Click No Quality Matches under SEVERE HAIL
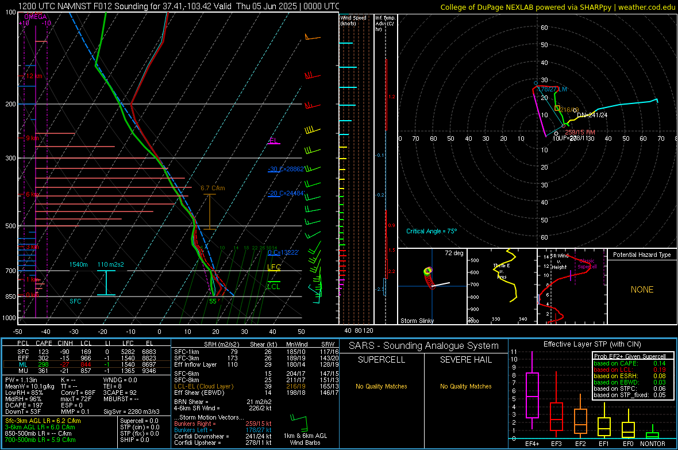Viewport: 678px width, 450px height. click(x=465, y=386)
